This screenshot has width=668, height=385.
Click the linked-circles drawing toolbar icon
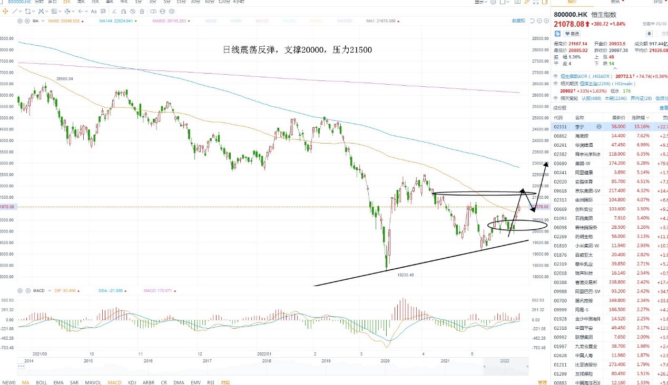(153, 11)
